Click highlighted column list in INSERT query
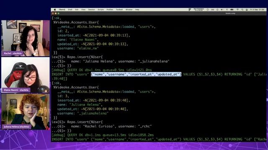 [136, 74]
